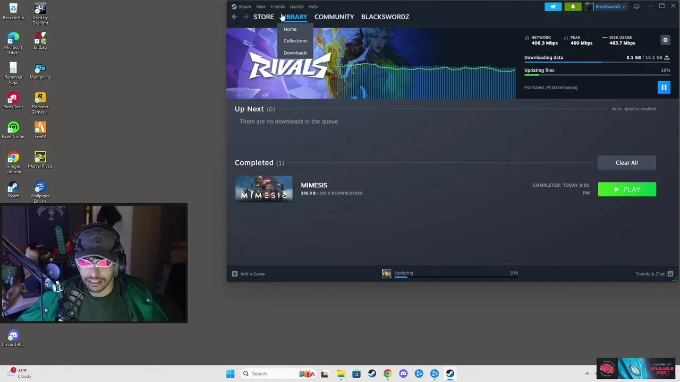680x382 pixels.
Task: Go forward with the Steam forward arrow
Action: [245, 17]
